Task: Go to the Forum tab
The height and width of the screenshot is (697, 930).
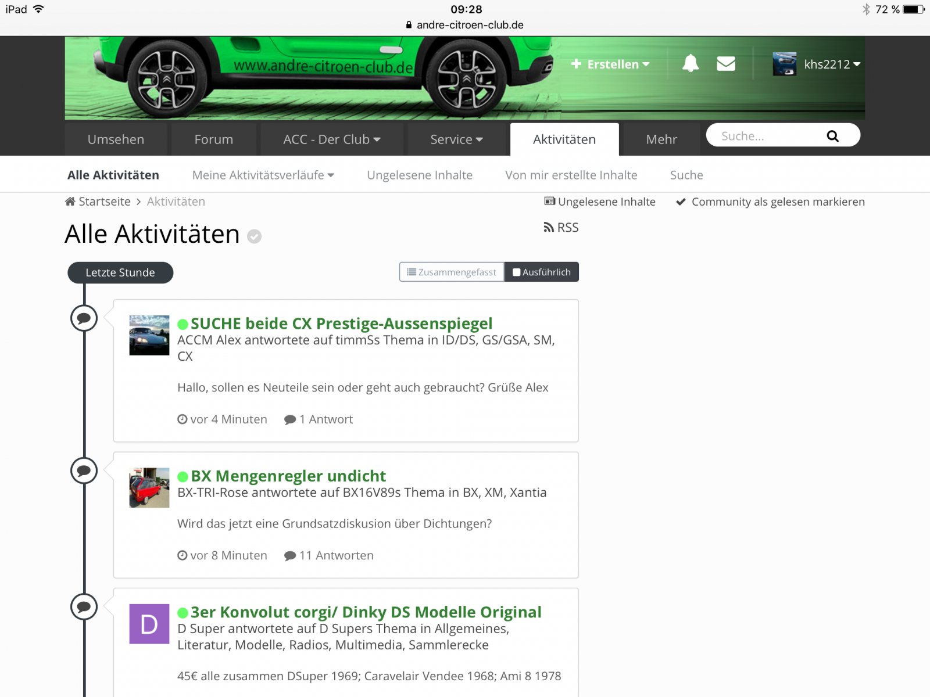Action: click(x=214, y=139)
